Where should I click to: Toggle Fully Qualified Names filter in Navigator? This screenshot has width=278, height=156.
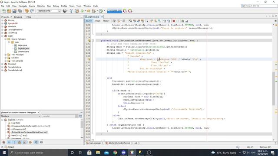coord(30,142)
